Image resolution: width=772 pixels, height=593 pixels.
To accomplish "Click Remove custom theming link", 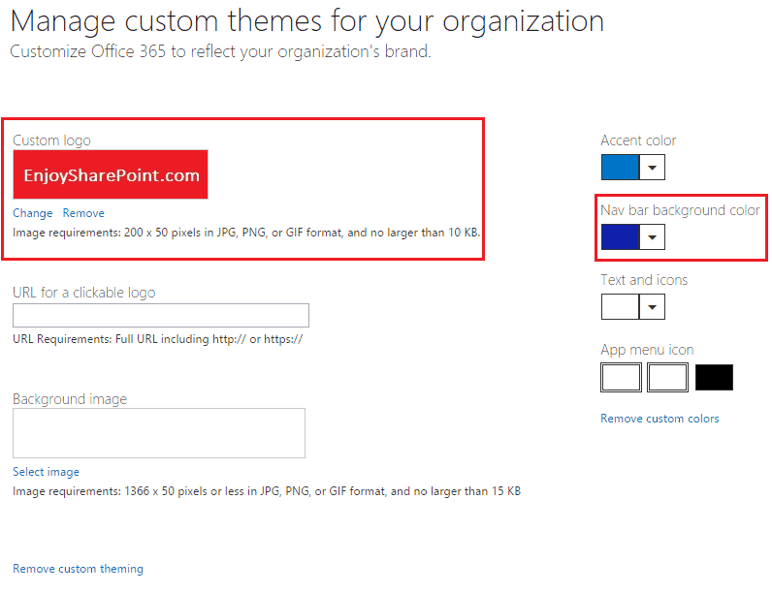I will [x=78, y=569].
